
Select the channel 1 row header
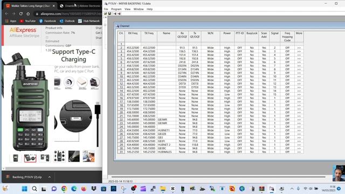click(121, 44)
